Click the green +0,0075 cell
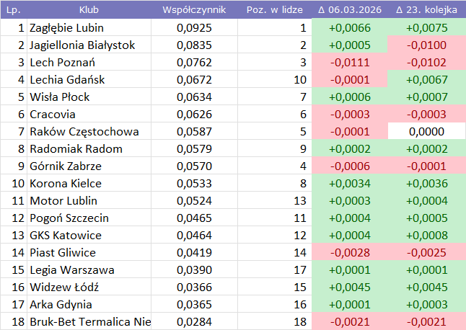466x330 pixels. pos(426,28)
